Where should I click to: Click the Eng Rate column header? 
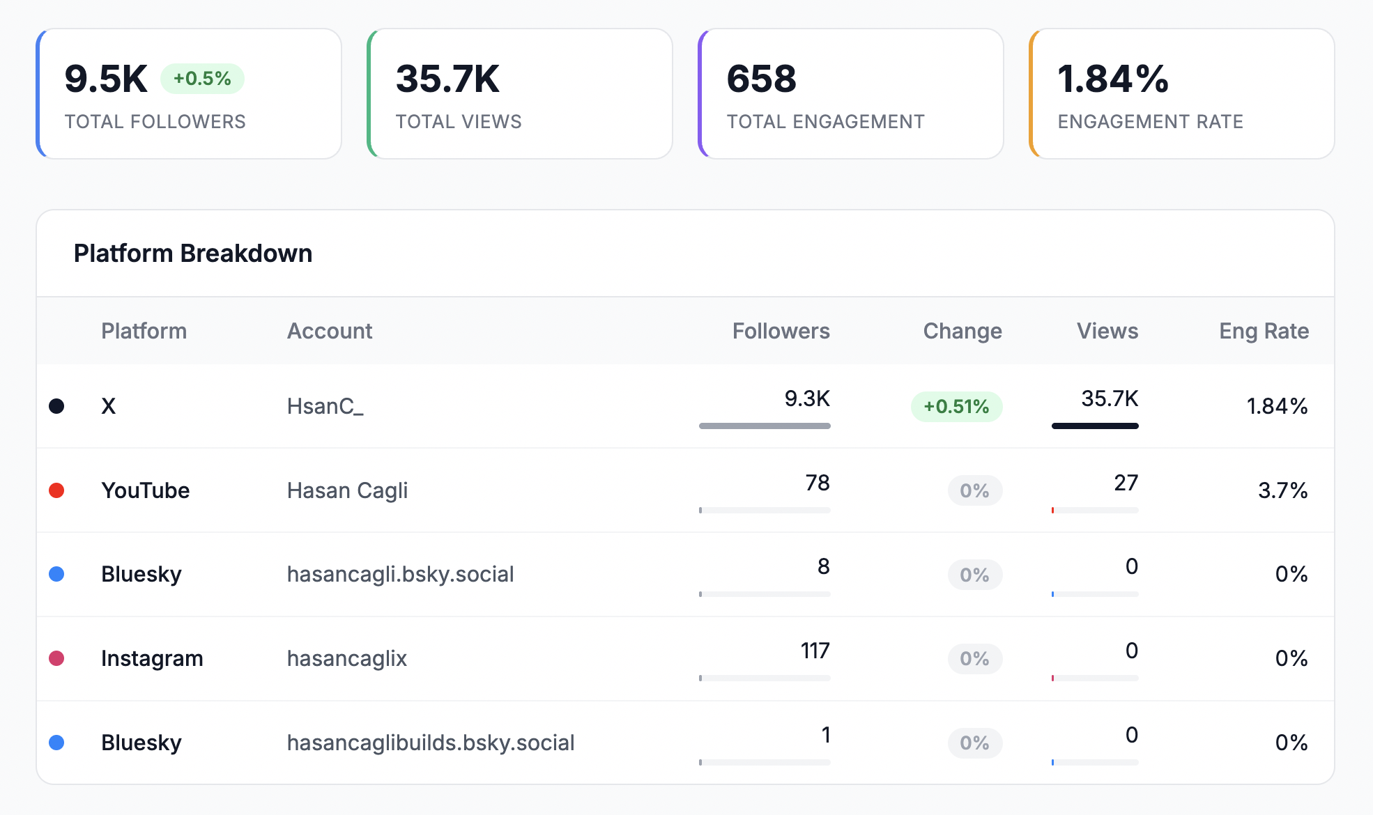pos(1263,332)
